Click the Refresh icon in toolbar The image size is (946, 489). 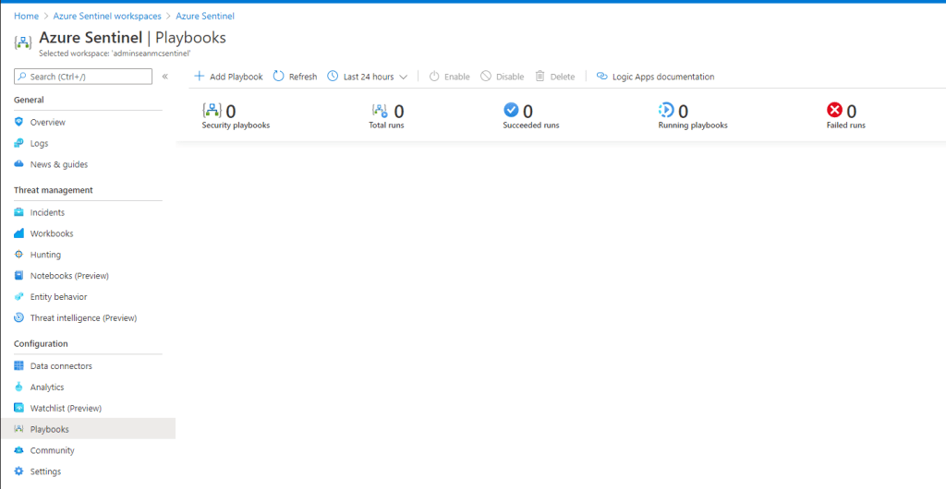coord(279,77)
